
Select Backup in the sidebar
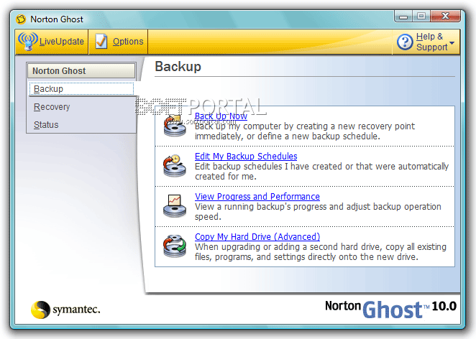pos(81,89)
